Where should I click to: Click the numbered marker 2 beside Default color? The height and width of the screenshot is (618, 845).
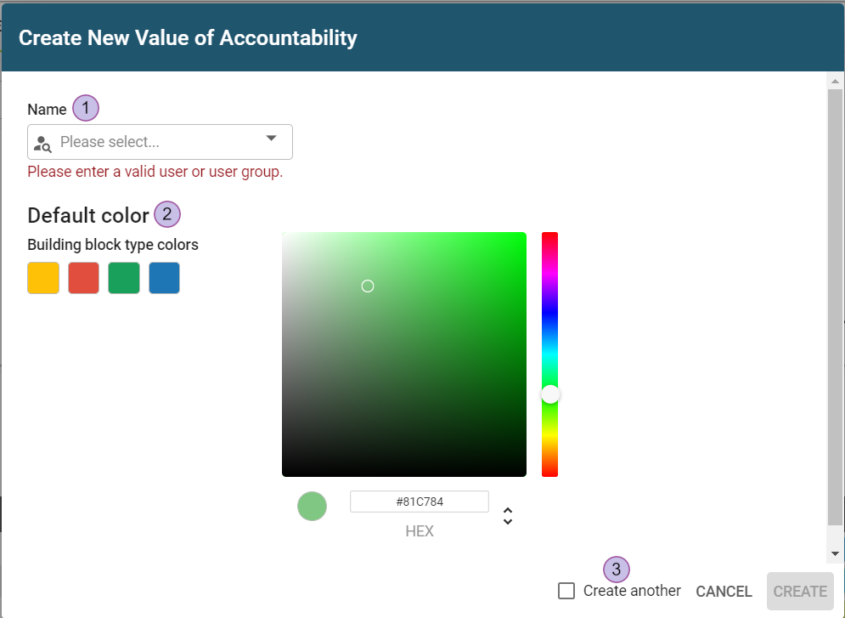point(167,214)
